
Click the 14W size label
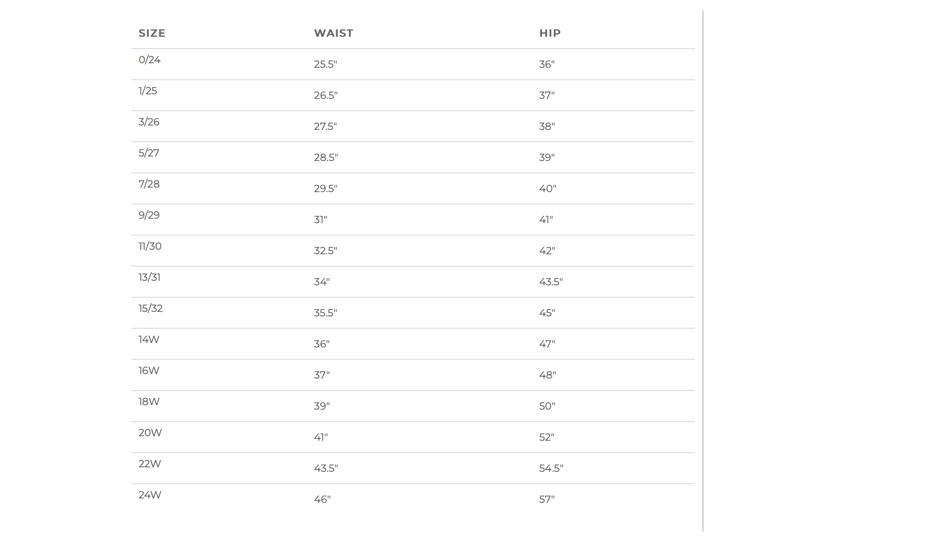coord(149,340)
